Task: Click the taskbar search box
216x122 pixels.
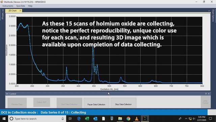Action: tap(37, 119)
